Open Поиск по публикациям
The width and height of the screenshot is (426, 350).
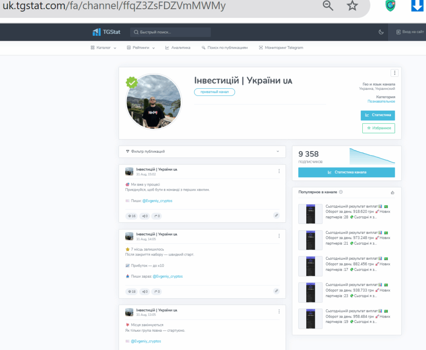[225, 48]
